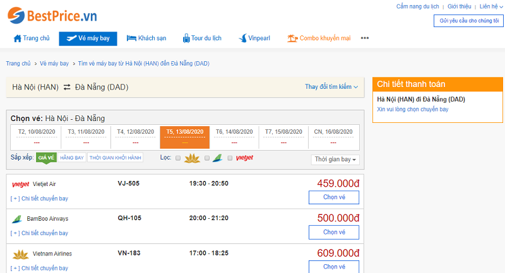Click the airplane icon in Vé máy bay tab
Viewport: 505px width, 273px height.
[x=71, y=38]
